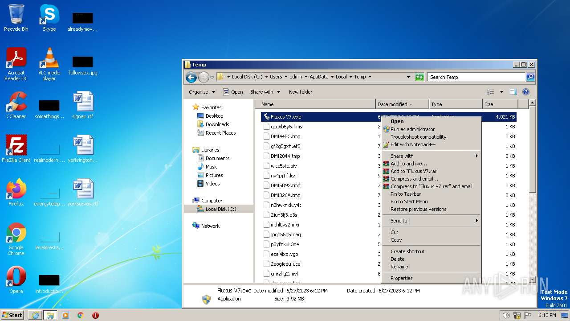570x321 pixels.
Task: Click Open toolbar button
Action: (233, 92)
